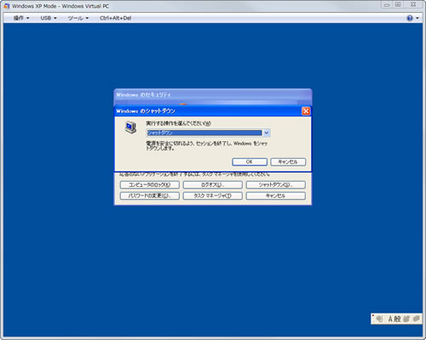The width and height of the screenshot is (426, 340).
Task: Open the Virtual PC help icon
Action: point(410,18)
